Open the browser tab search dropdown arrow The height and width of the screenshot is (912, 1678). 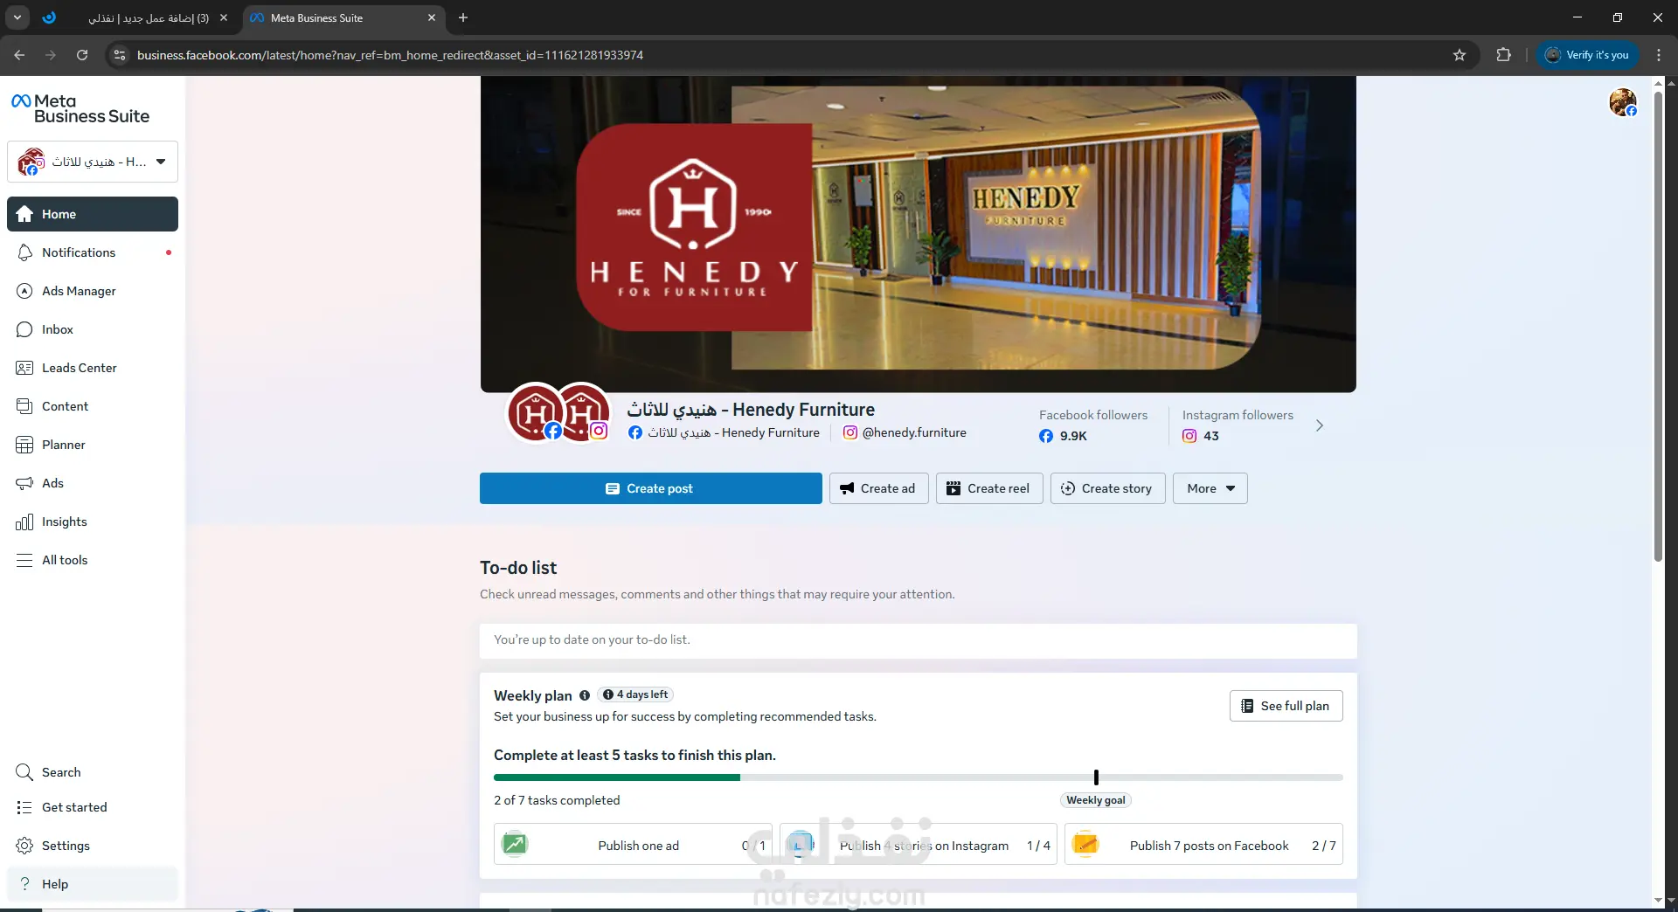coord(17,17)
